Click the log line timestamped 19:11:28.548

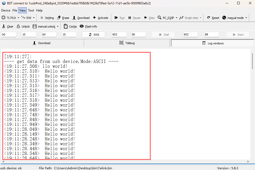click(x=39, y=153)
